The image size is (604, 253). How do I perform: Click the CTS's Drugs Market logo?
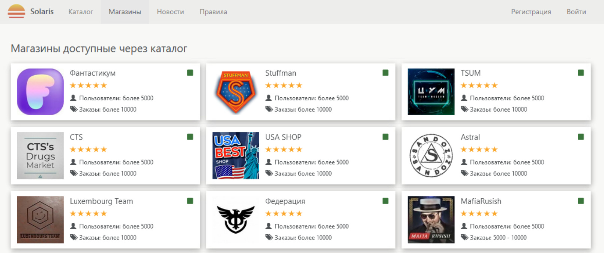40,156
